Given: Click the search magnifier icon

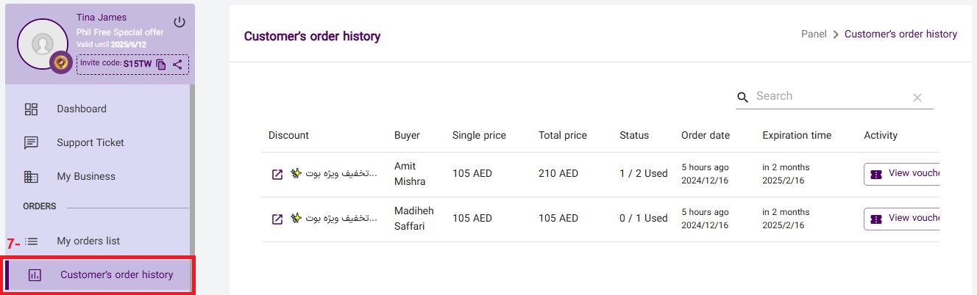Looking at the screenshot, I should (x=743, y=97).
